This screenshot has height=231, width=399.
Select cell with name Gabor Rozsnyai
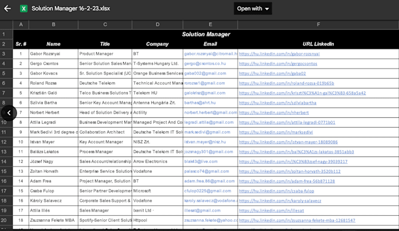53,54
